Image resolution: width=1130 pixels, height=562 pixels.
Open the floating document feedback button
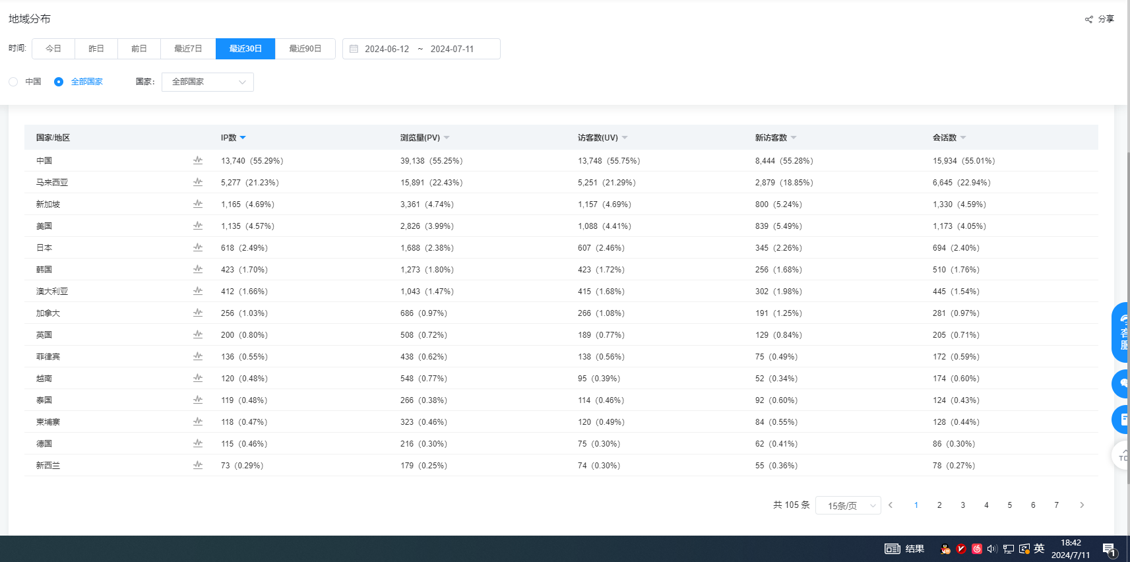point(1121,420)
